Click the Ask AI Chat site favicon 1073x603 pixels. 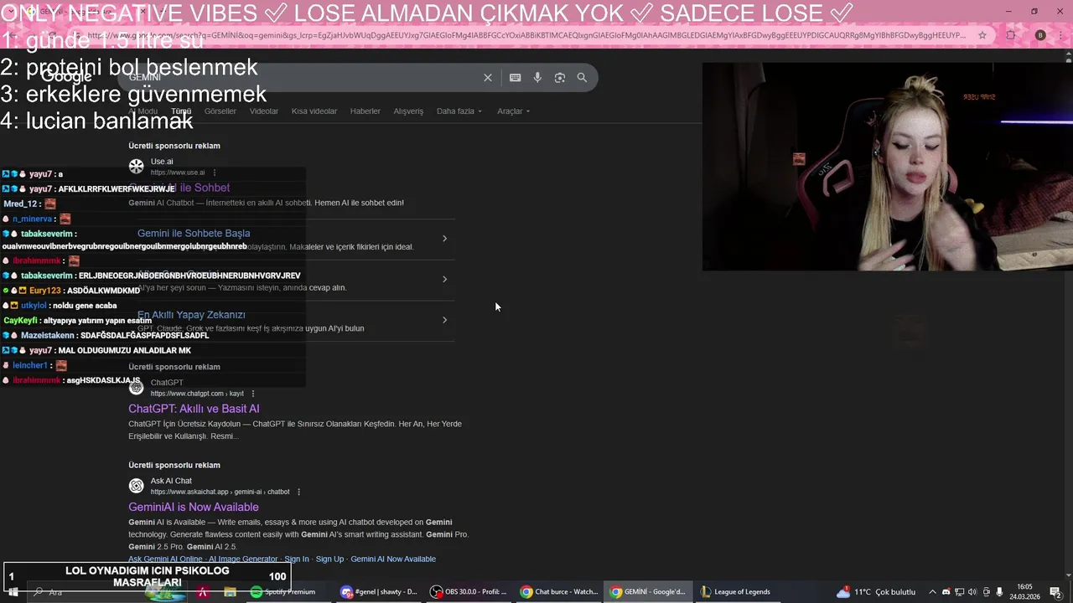(136, 486)
